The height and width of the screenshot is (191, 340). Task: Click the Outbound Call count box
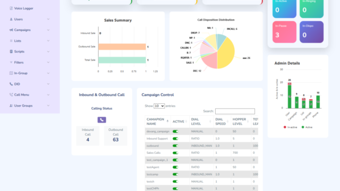tap(116, 136)
